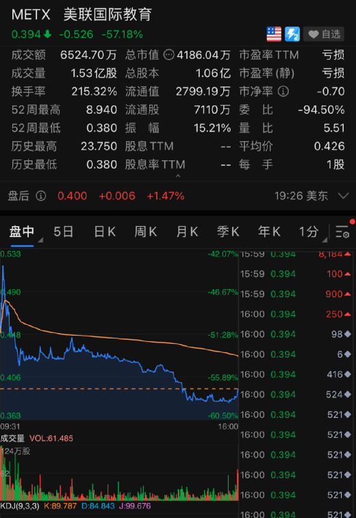Switch to the 月K chart tab
This screenshot has height=518, width=356.
[187, 232]
